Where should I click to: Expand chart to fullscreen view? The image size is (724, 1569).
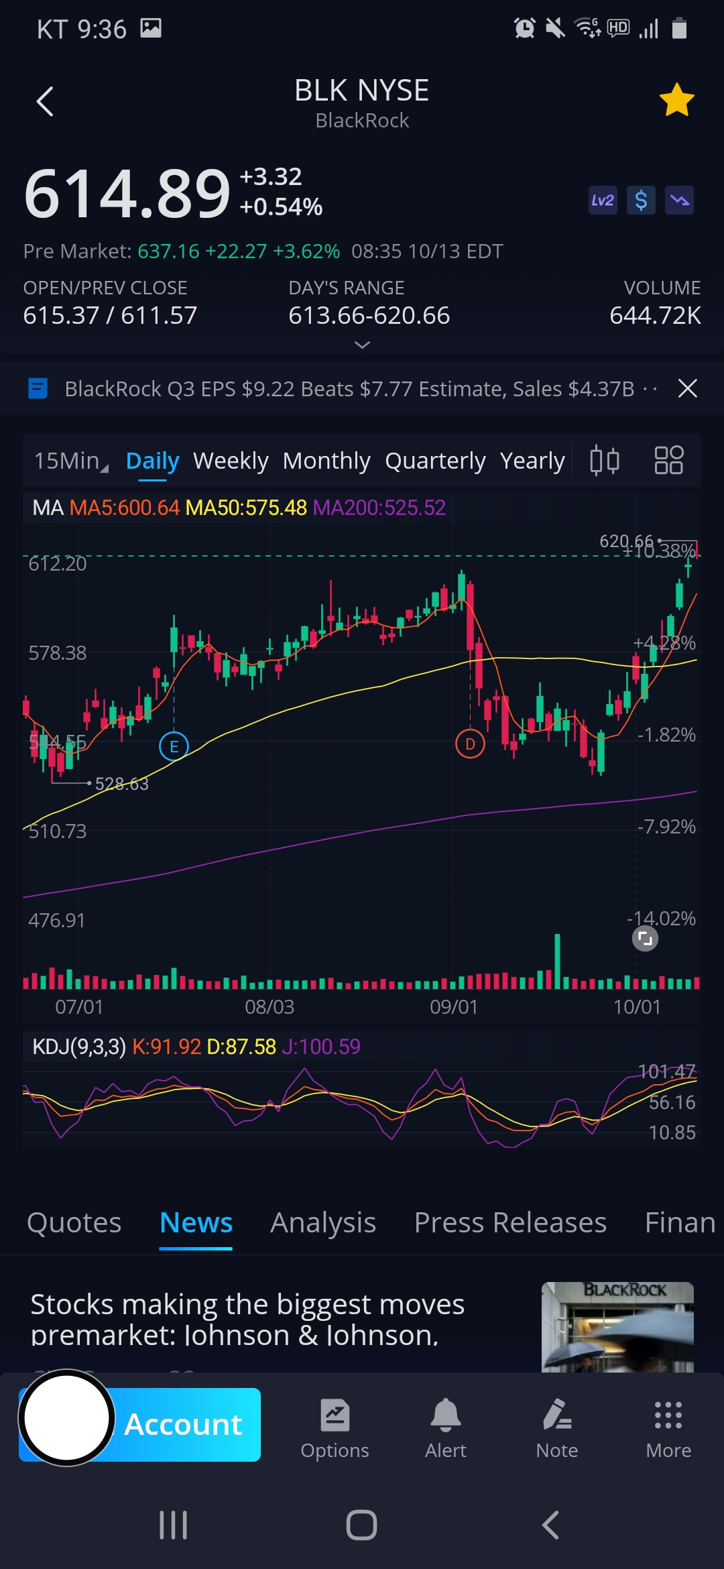[x=645, y=939]
